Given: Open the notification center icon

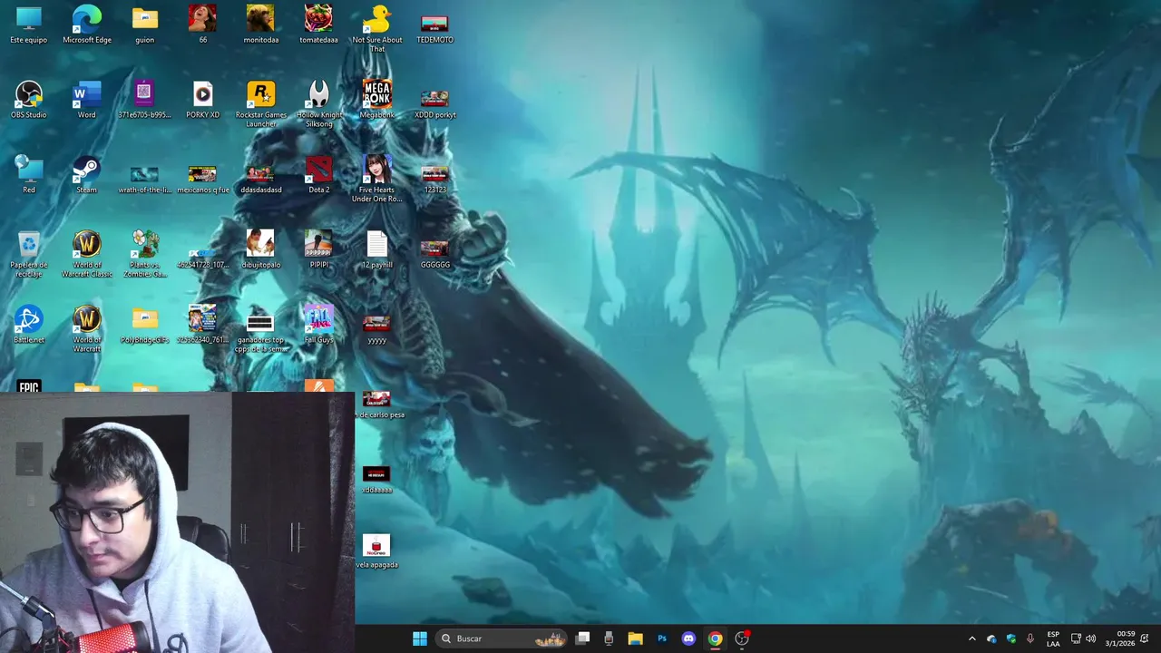Looking at the screenshot, I should tap(1145, 638).
